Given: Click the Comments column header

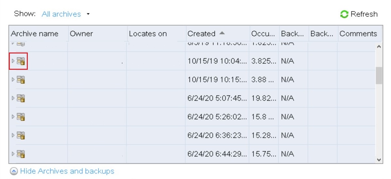Looking at the screenshot, I should click(x=358, y=34).
